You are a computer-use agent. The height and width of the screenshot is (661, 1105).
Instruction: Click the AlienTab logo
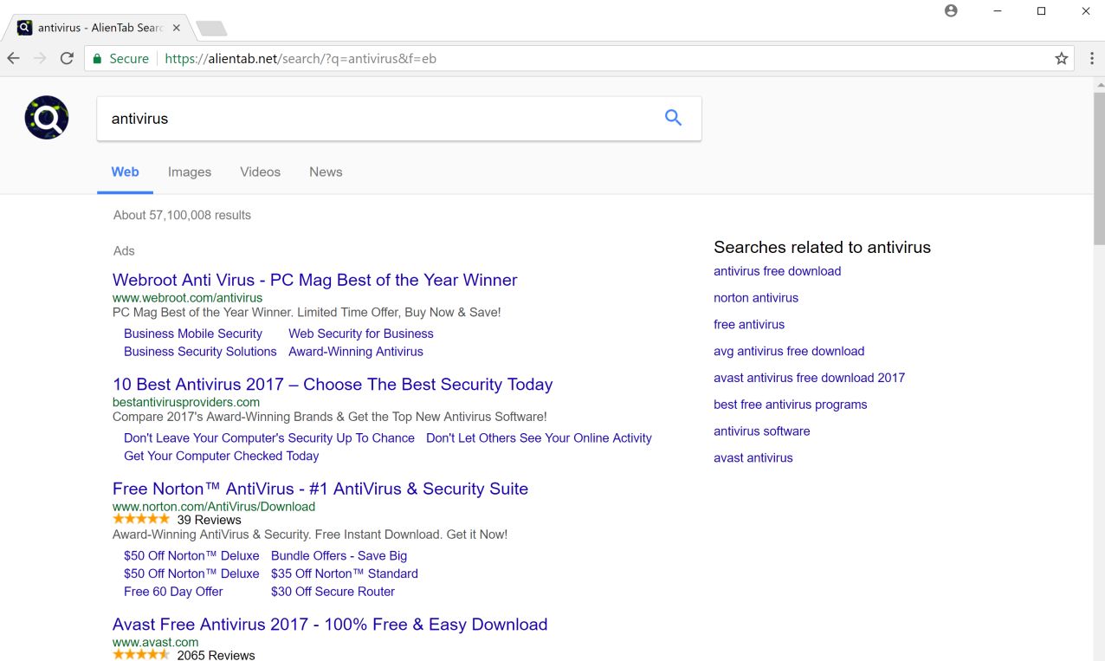click(46, 117)
